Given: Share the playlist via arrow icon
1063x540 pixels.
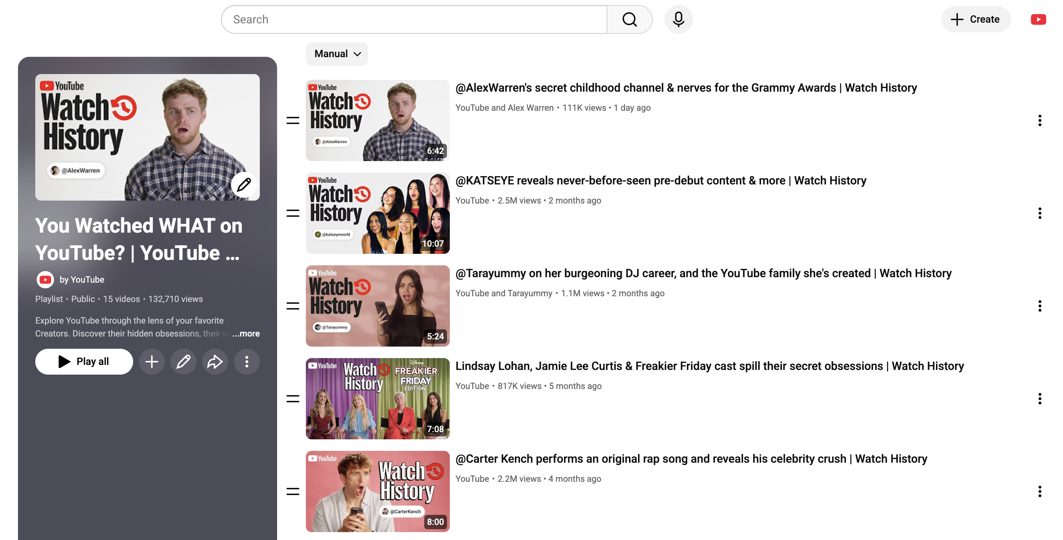Looking at the screenshot, I should point(214,362).
